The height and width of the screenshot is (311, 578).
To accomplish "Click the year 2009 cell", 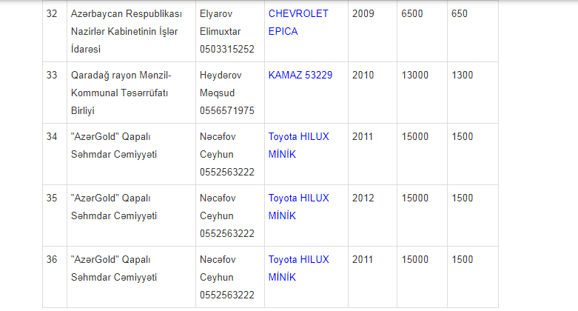I will click(372, 31).
